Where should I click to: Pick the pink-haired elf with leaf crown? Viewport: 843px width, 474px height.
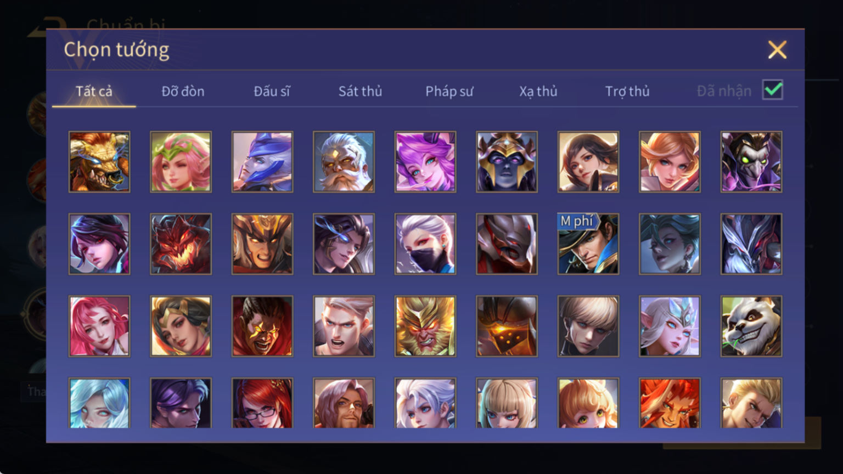pyautogui.click(x=181, y=162)
